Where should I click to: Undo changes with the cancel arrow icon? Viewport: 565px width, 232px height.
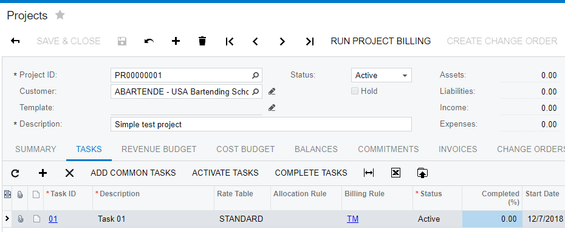coord(149,41)
